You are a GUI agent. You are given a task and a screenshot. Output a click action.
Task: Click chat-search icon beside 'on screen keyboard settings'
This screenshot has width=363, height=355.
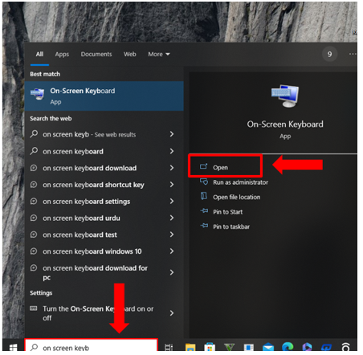pos(34,201)
